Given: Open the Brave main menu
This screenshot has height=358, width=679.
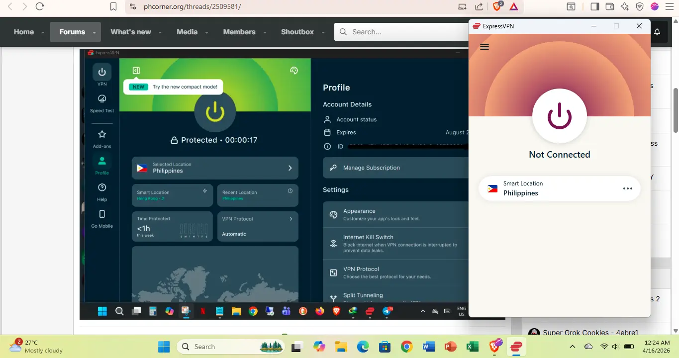Looking at the screenshot, I should 670,6.
